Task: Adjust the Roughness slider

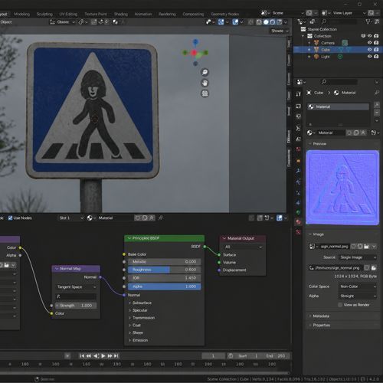Action: coord(165,270)
